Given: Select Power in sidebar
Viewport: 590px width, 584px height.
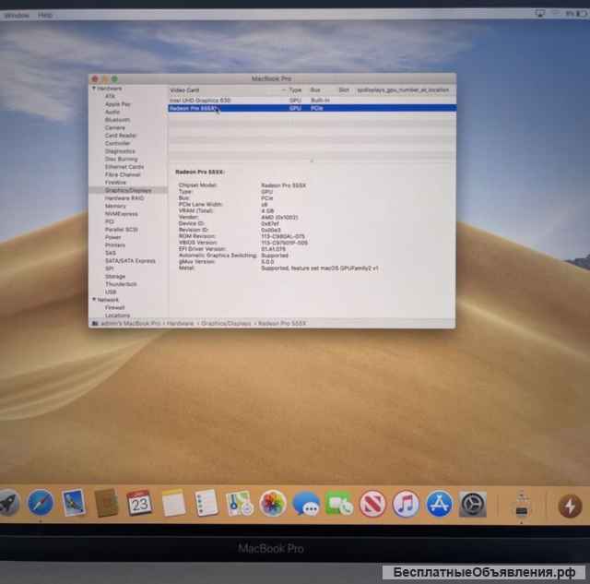Looking at the screenshot, I should click(x=112, y=237).
